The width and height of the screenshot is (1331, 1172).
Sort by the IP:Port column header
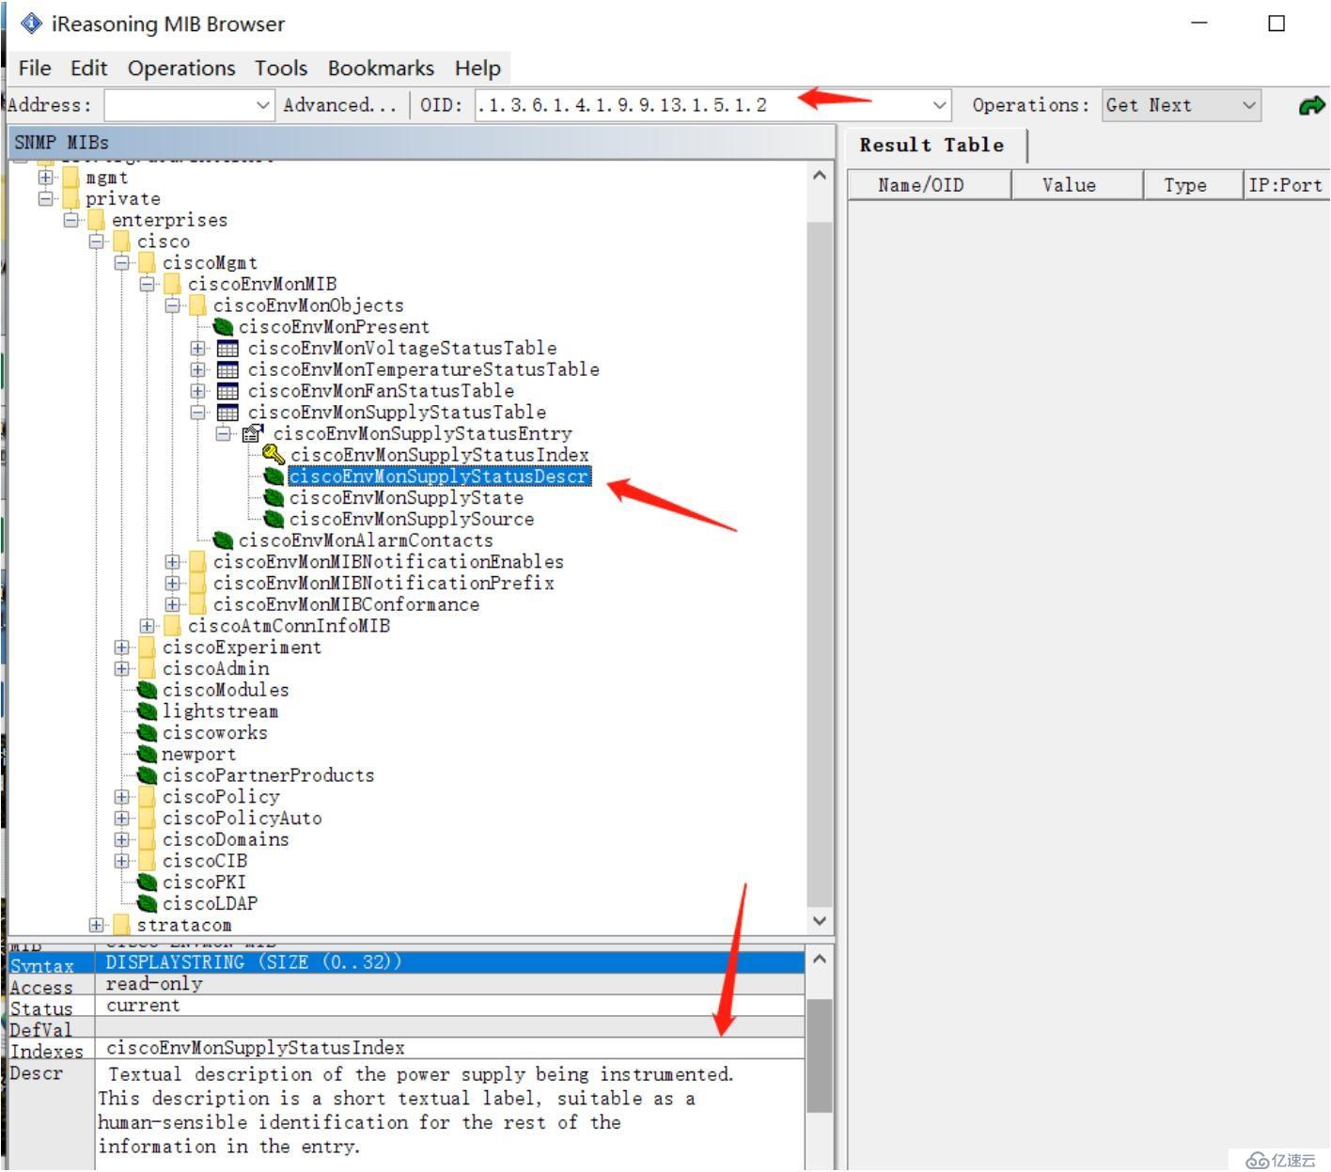pos(1285,185)
